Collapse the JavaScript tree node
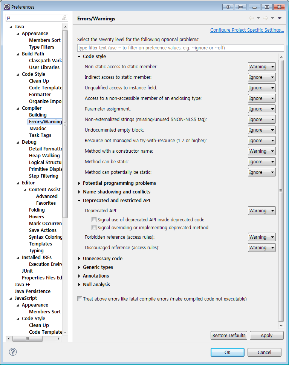This screenshot has width=289, height=365. 11,298
